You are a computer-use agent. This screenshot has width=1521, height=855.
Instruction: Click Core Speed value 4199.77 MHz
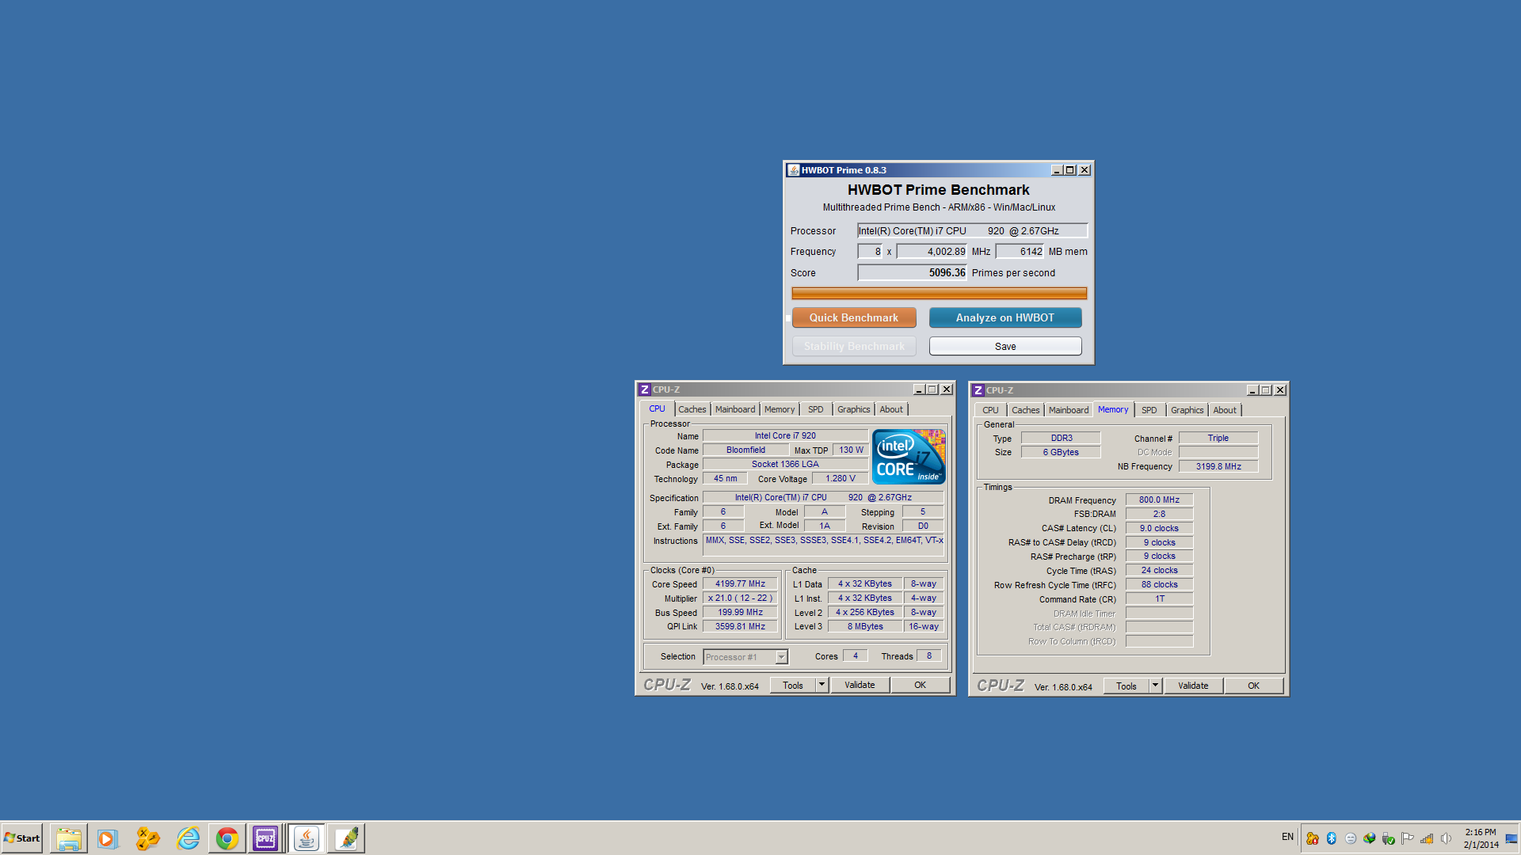tap(740, 584)
